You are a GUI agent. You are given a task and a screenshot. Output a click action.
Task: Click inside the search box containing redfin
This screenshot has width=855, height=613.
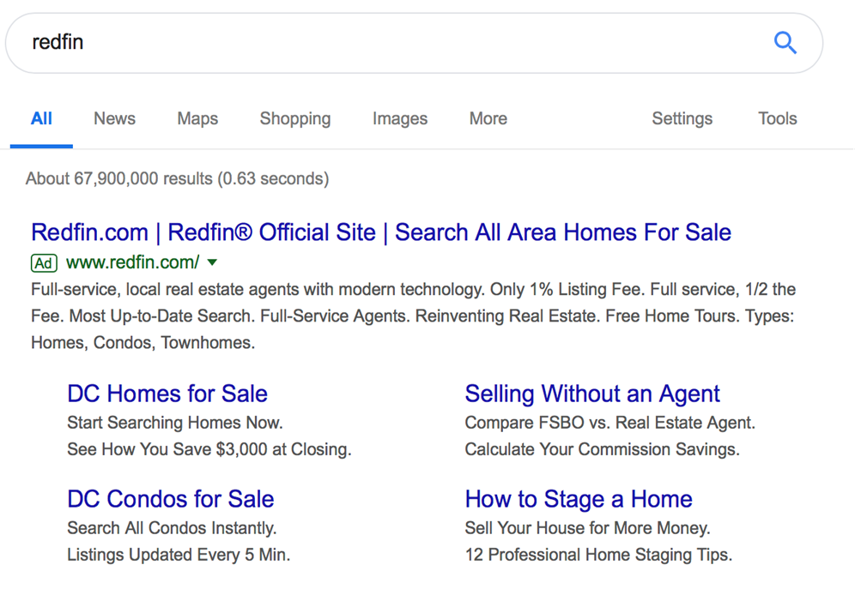click(386, 43)
